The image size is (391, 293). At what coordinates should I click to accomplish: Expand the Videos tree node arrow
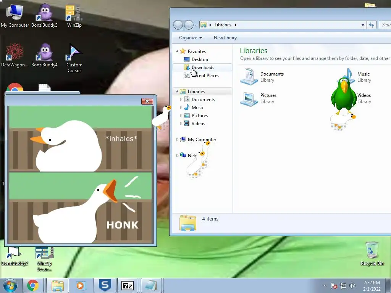[181, 123]
